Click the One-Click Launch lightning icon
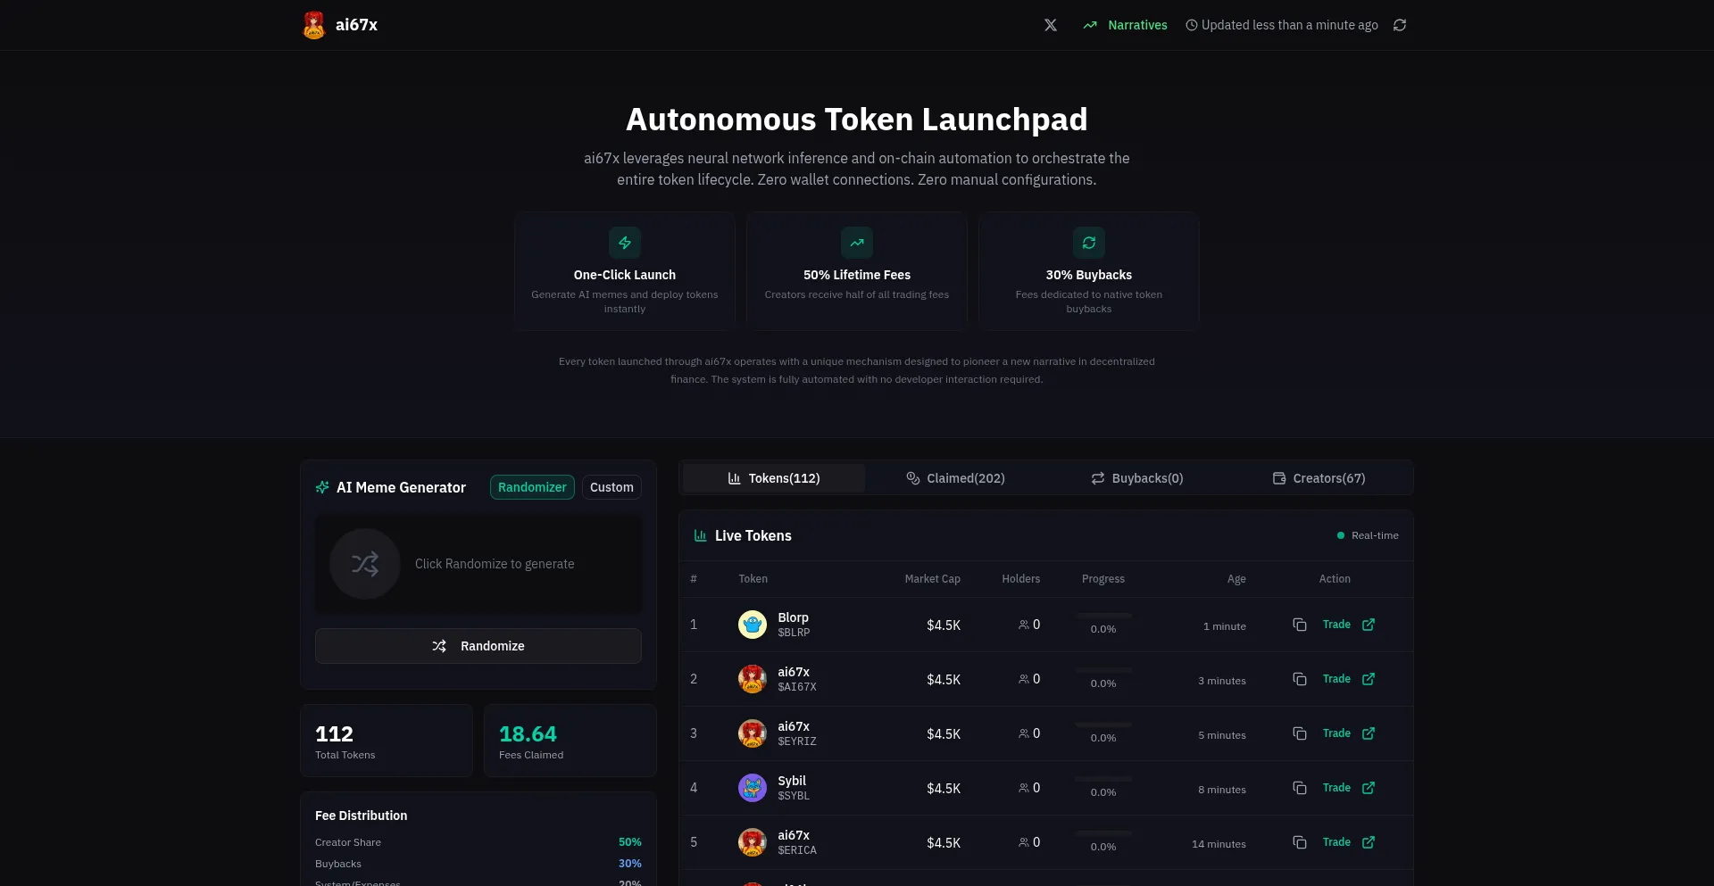1714x886 pixels. 625,243
